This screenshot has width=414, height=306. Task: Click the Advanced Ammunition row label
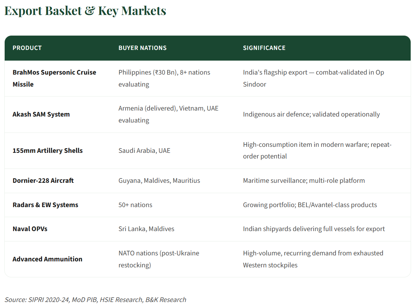(47, 259)
